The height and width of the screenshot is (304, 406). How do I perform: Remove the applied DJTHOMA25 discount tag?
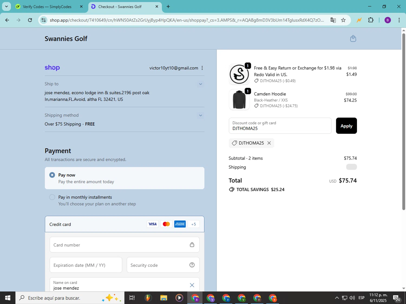coord(269,143)
